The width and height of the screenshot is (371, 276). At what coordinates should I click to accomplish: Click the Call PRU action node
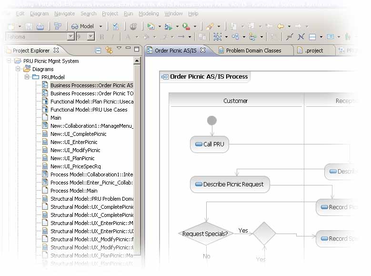click(x=210, y=144)
